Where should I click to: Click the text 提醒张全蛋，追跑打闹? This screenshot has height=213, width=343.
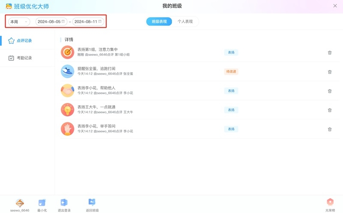(x=96, y=69)
